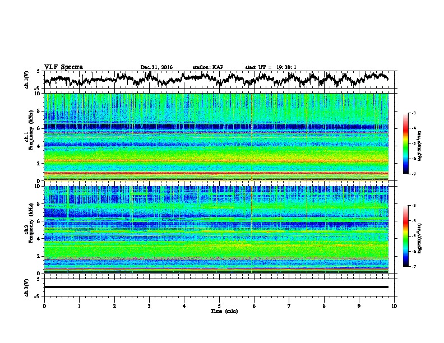Screen dimensions: 444x343
Task: Select the "Dec. 31, 2016" date text
Action: click(x=156, y=67)
